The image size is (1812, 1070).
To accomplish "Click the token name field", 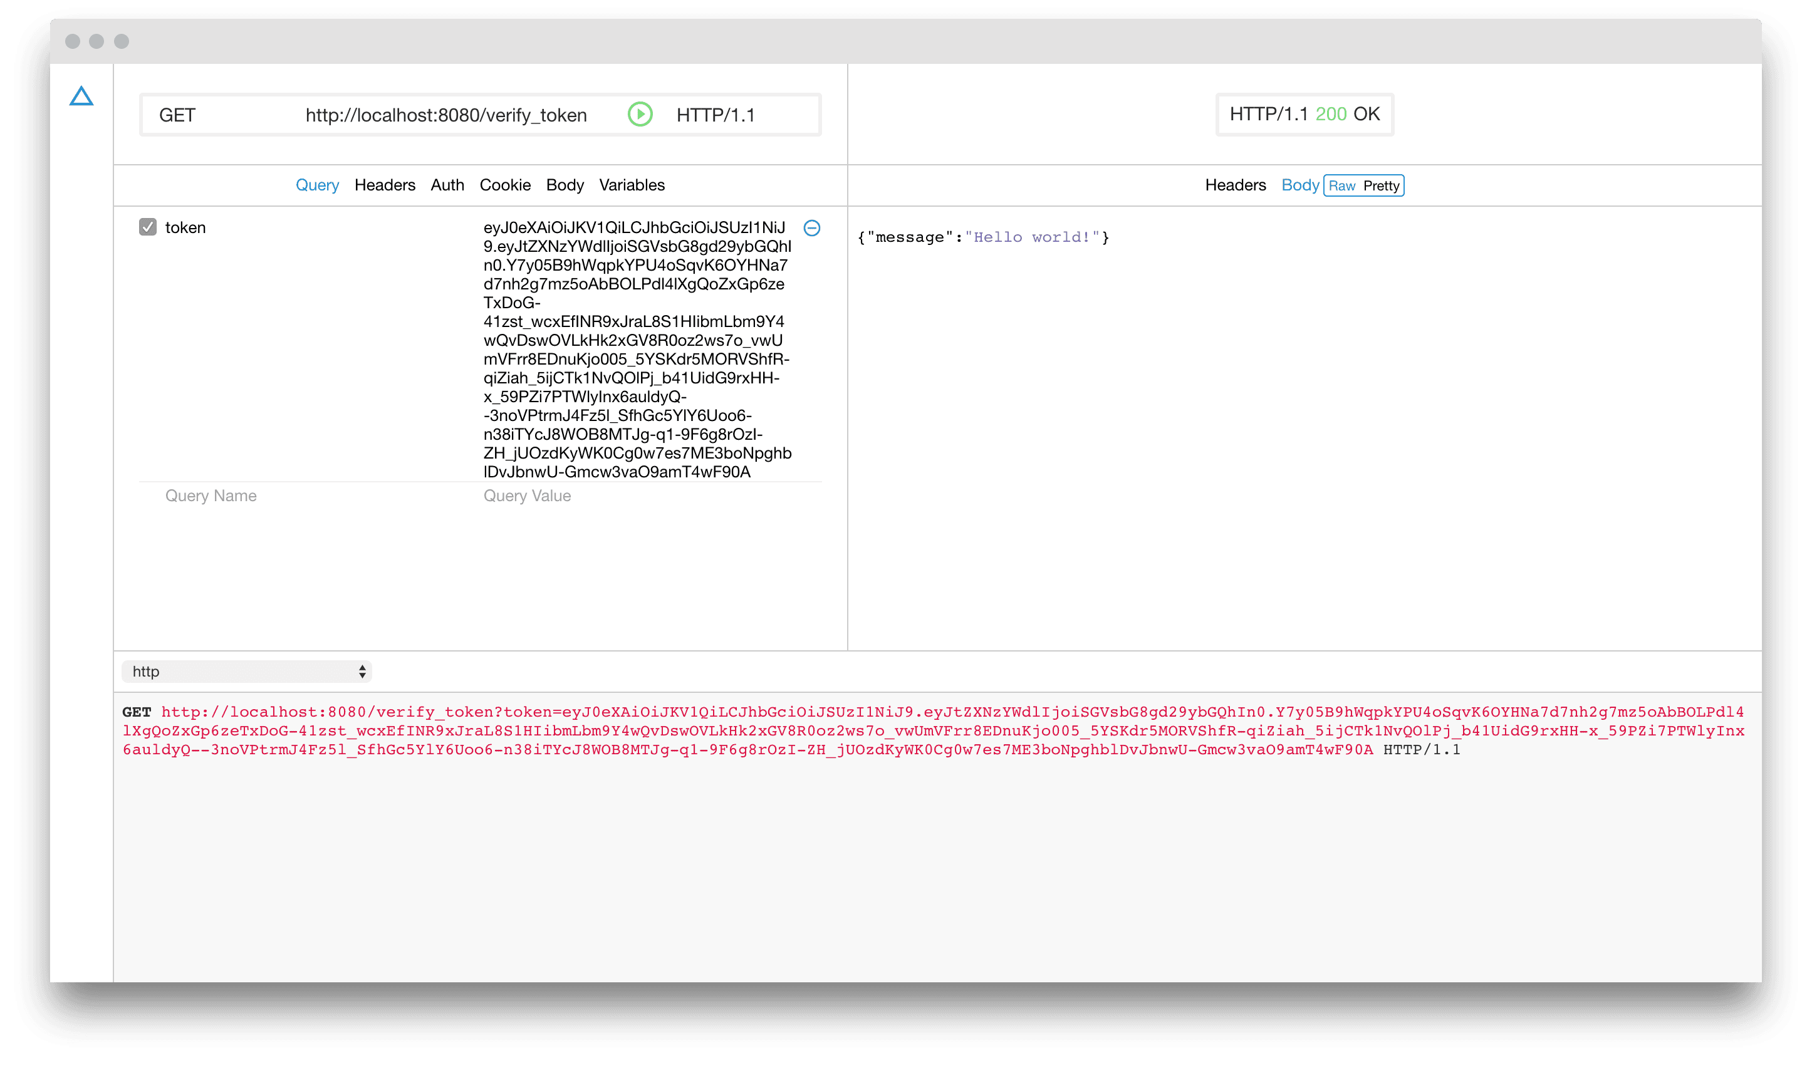I will coord(185,228).
